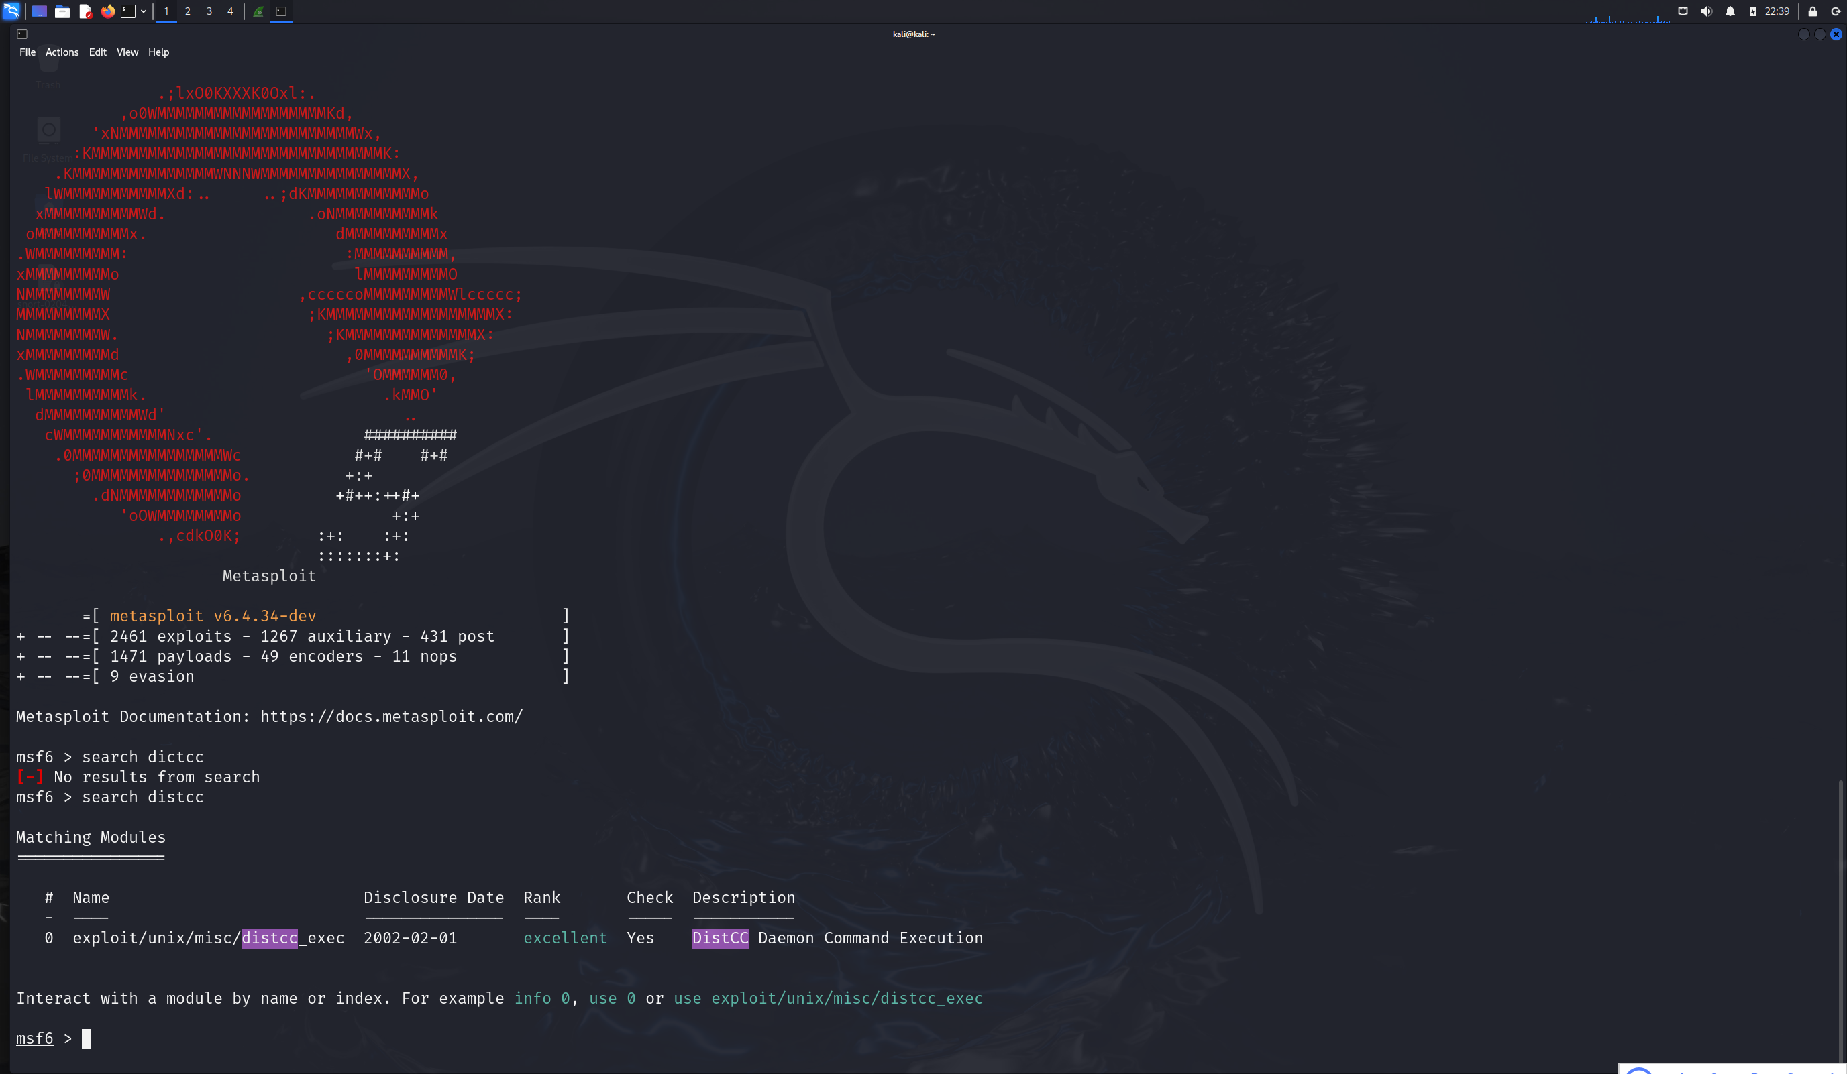Open the network connection tray icon
This screenshot has height=1074, width=1847.
(x=1683, y=11)
